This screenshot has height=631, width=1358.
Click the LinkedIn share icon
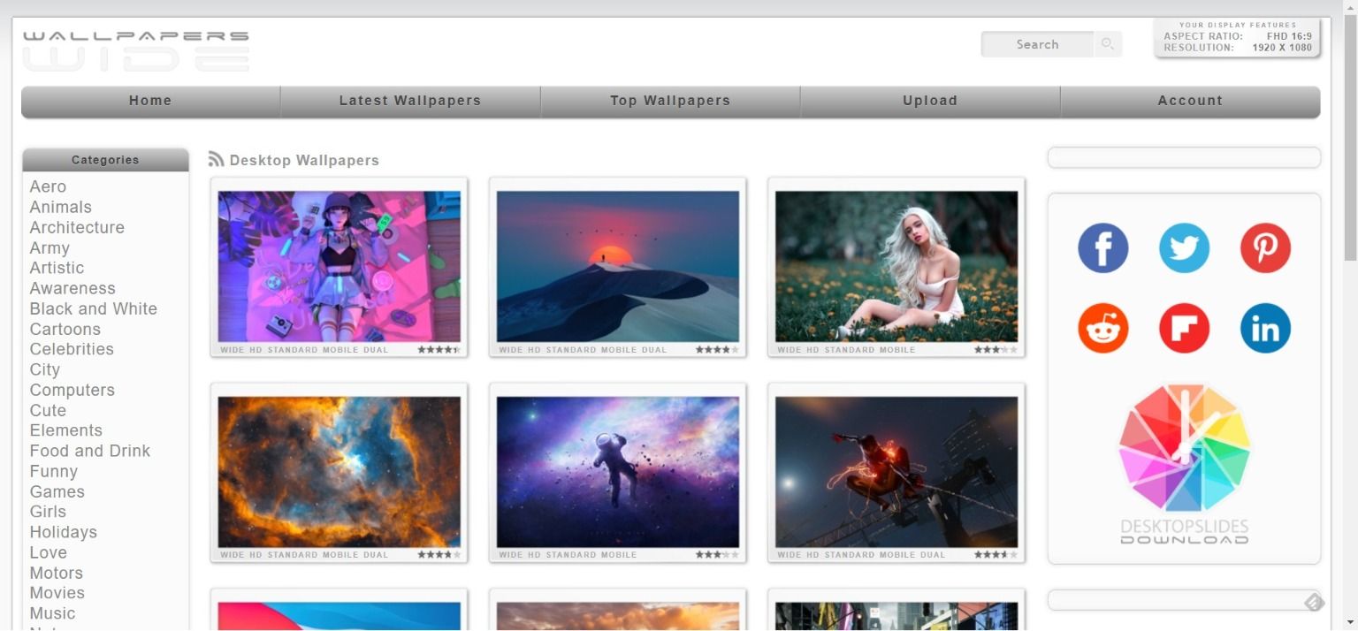[x=1265, y=328]
